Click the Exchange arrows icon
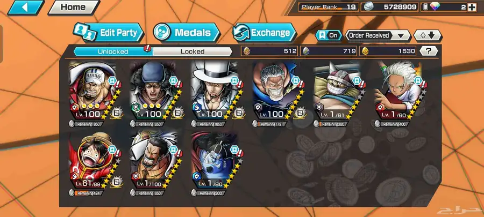The height and width of the screenshot is (217, 484). click(241, 33)
